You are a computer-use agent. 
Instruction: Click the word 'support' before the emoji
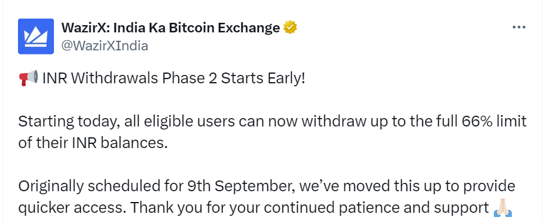click(461, 209)
